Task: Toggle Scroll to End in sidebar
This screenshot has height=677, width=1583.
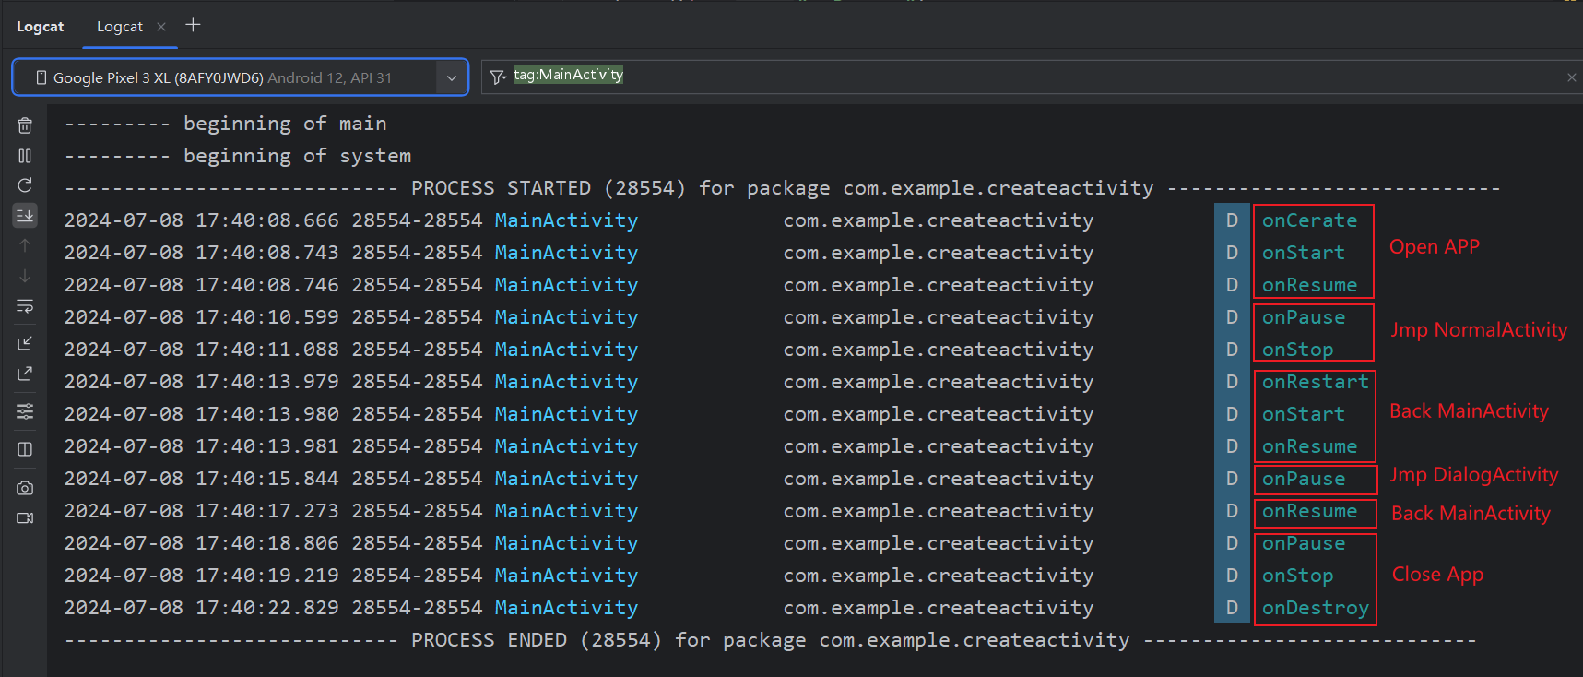Action: (x=25, y=215)
